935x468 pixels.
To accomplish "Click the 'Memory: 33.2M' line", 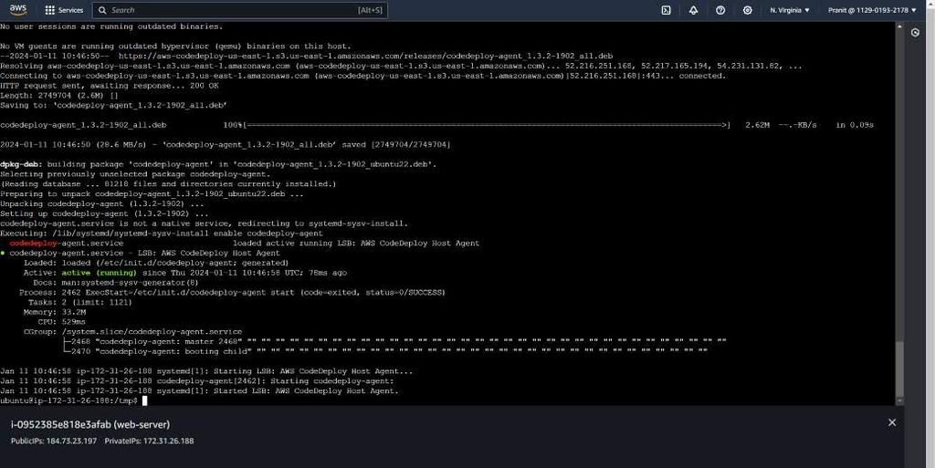I will pyautogui.click(x=54, y=312).
